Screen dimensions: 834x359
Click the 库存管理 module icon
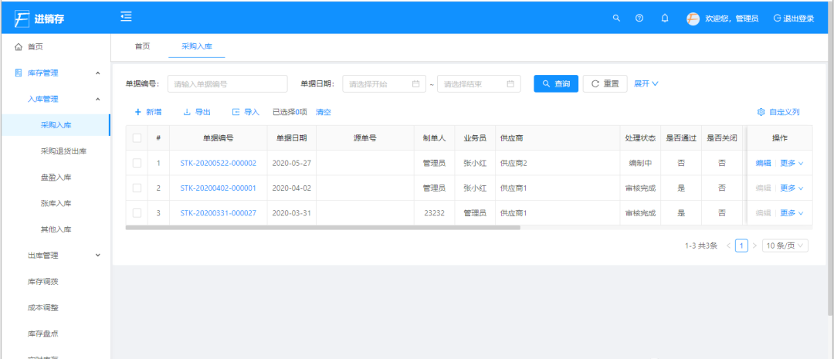tap(19, 73)
